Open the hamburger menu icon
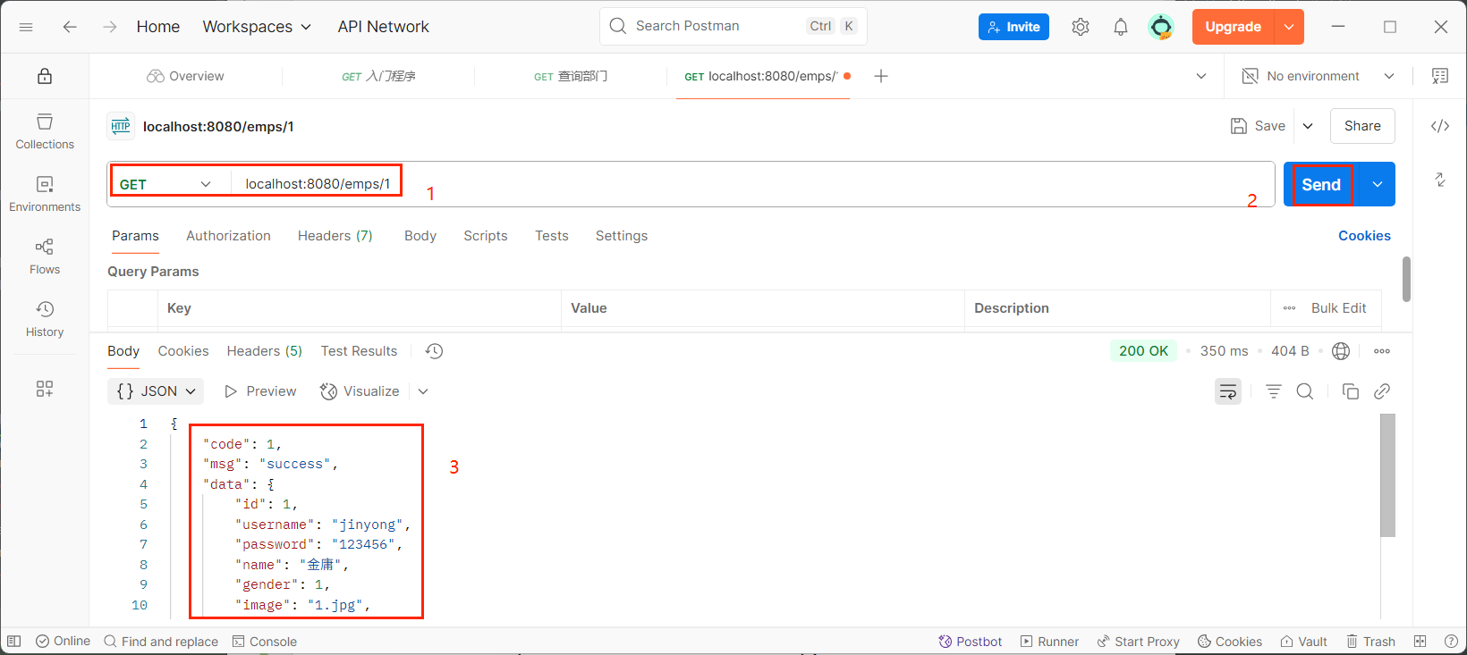The image size is (1467, 655). coord(26,27)
